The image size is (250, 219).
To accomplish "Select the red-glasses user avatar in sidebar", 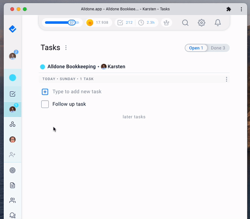I will click(x=12, y=139).
